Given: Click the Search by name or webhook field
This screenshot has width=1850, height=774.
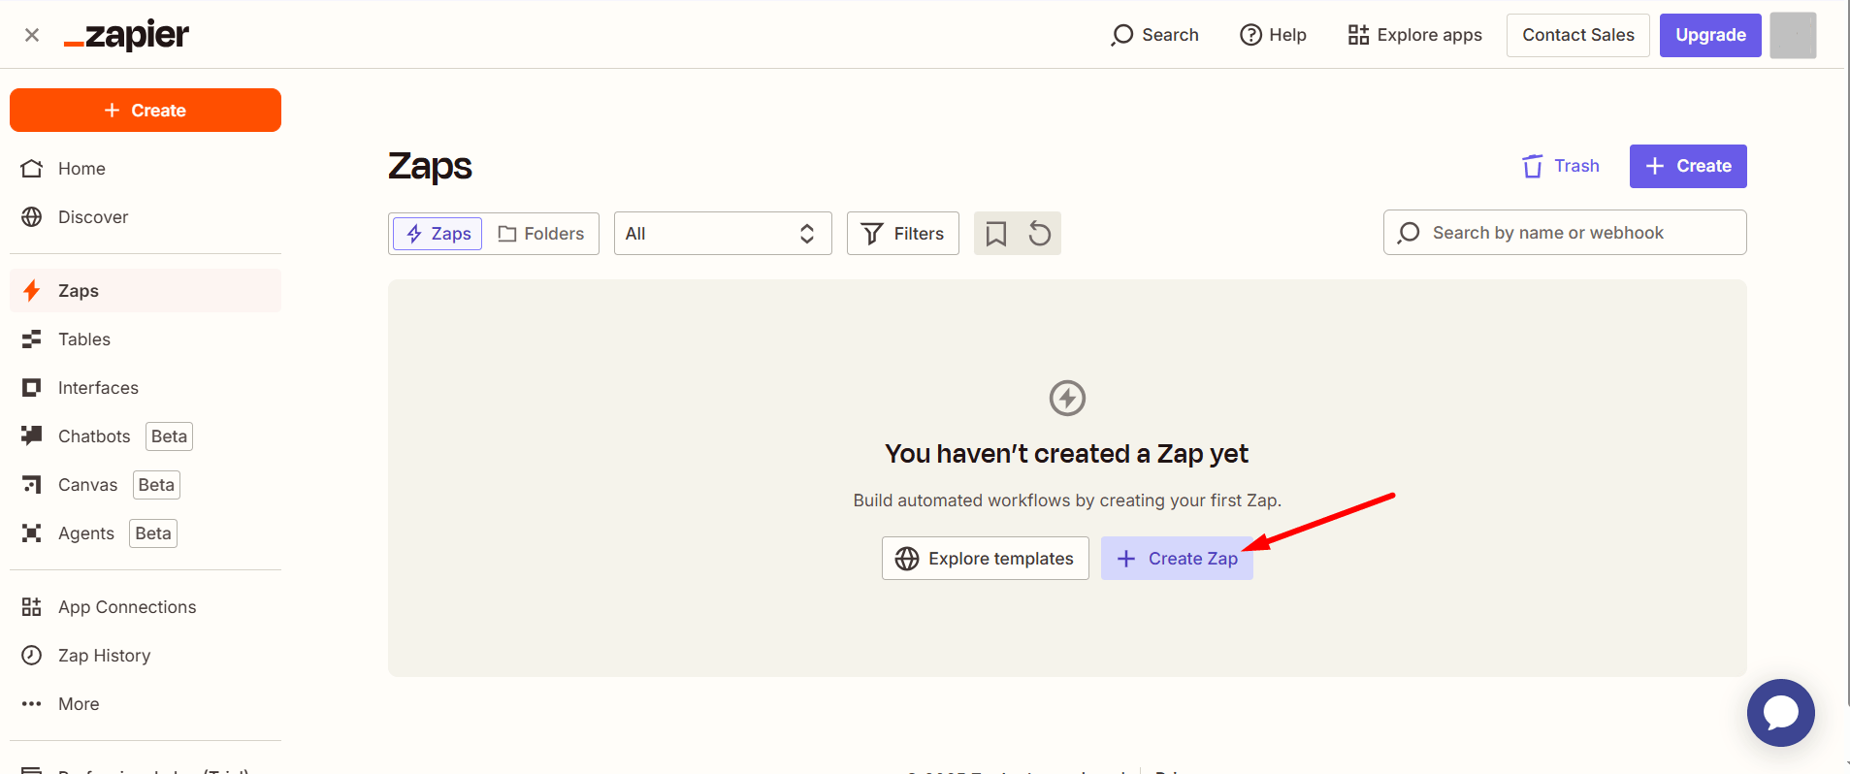Looking at the screenshot, I should click(x=1565, y=233).
